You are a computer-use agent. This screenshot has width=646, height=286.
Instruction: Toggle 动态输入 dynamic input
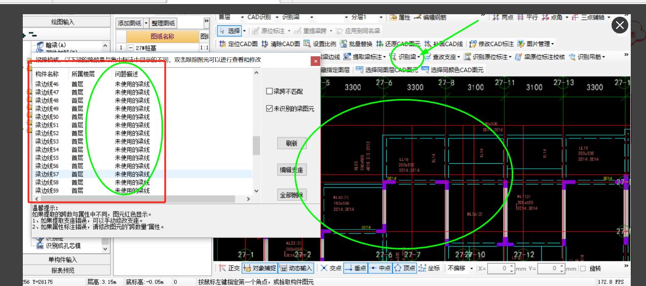pos(296,268)
